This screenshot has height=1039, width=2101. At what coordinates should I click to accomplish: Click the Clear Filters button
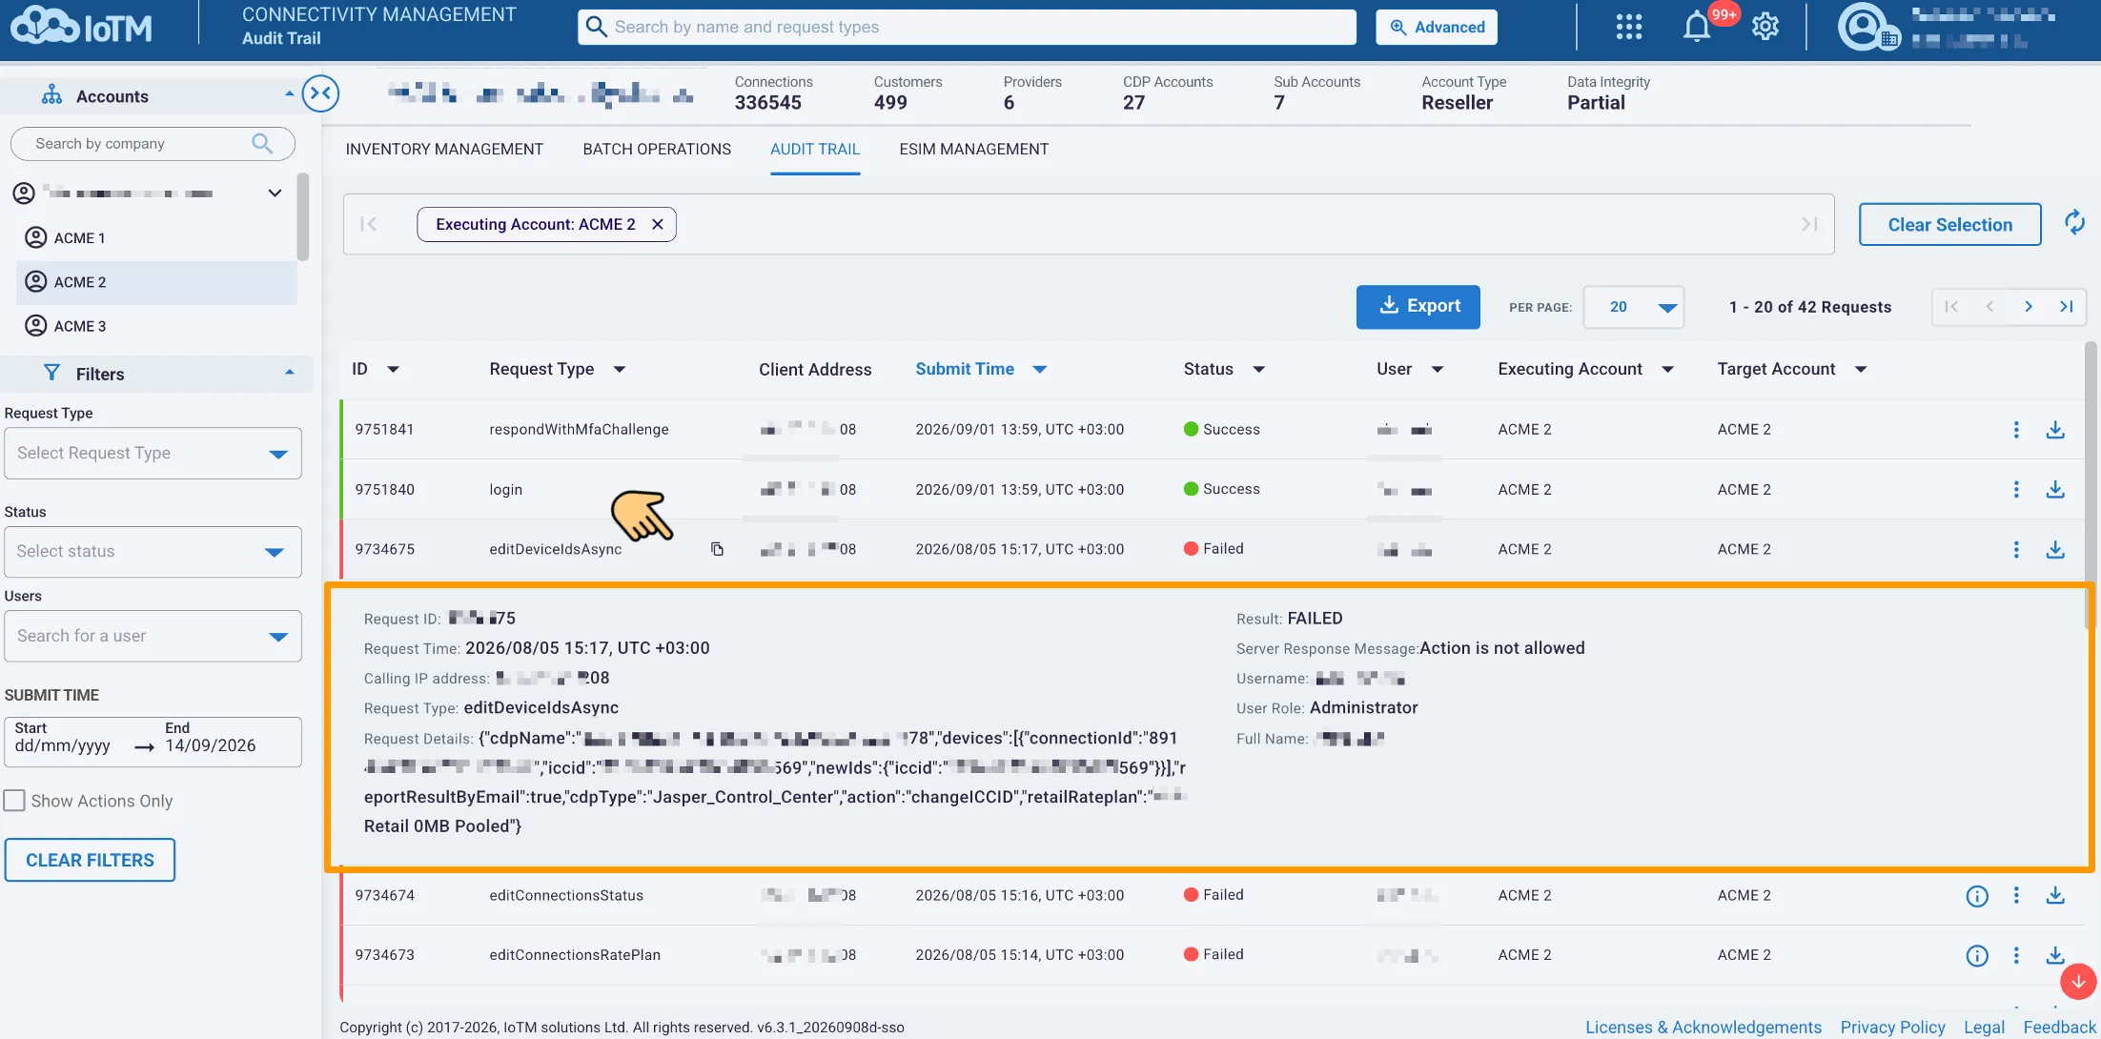tap(90, 861)
